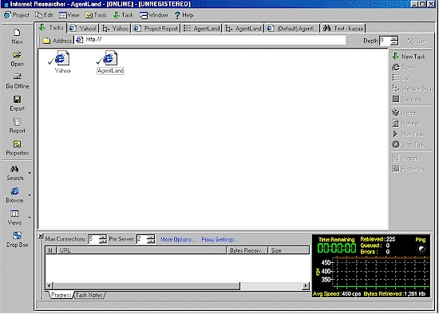Click the N column header
This screenshot has width=439, height=314.
(50, 250)
